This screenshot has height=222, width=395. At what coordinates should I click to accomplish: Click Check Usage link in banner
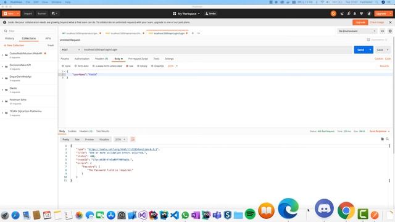[377, 22]
